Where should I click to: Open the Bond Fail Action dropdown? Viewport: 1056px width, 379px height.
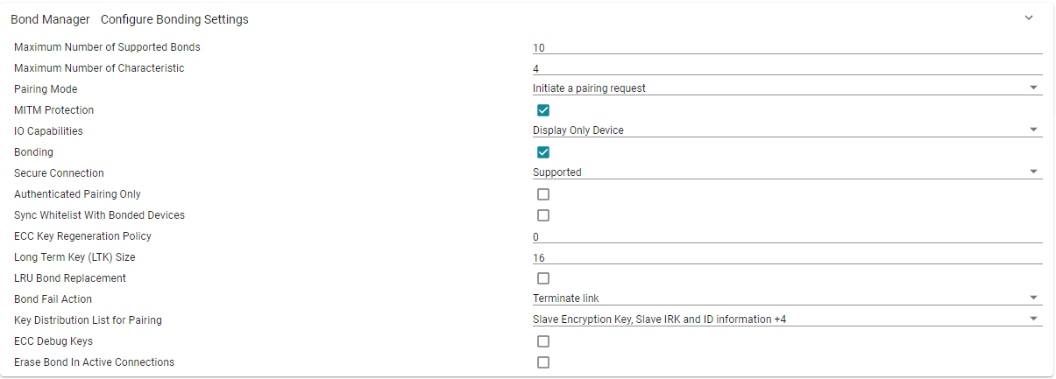(x=786, y=298)
